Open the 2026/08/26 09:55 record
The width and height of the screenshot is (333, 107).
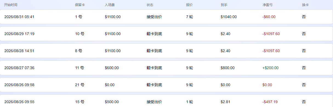coord(166,101)
